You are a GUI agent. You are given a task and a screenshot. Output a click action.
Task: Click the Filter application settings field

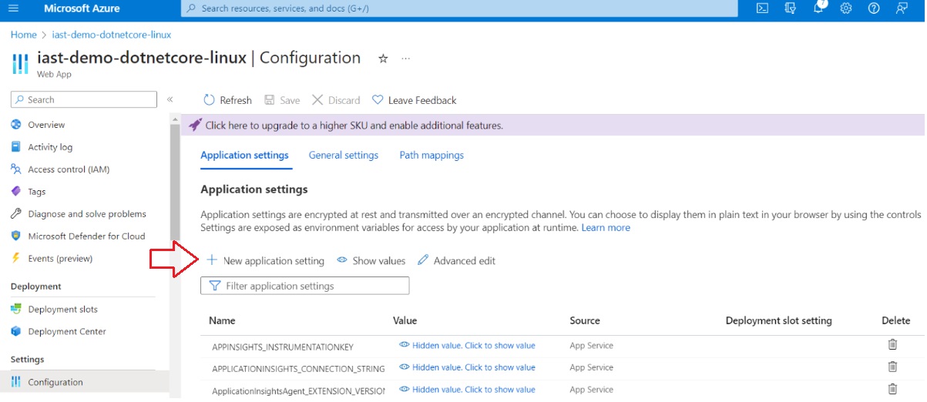click(x=305, y=286)
